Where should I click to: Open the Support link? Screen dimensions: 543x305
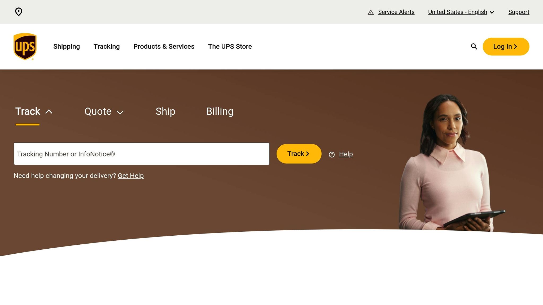[x=519, y=12]
